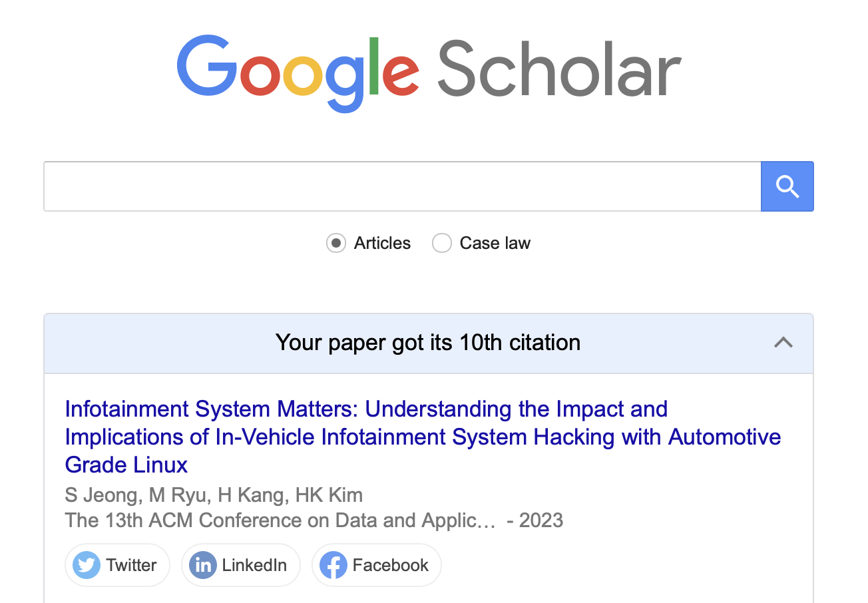Viewport: 868px width, 603px height.
Task: Click the authors line 'S Jeong, M Ryu'
Action: (214, 495)
